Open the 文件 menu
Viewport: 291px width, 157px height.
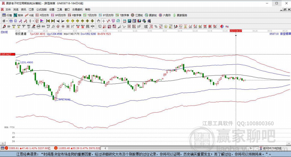[x=8, y=9]
